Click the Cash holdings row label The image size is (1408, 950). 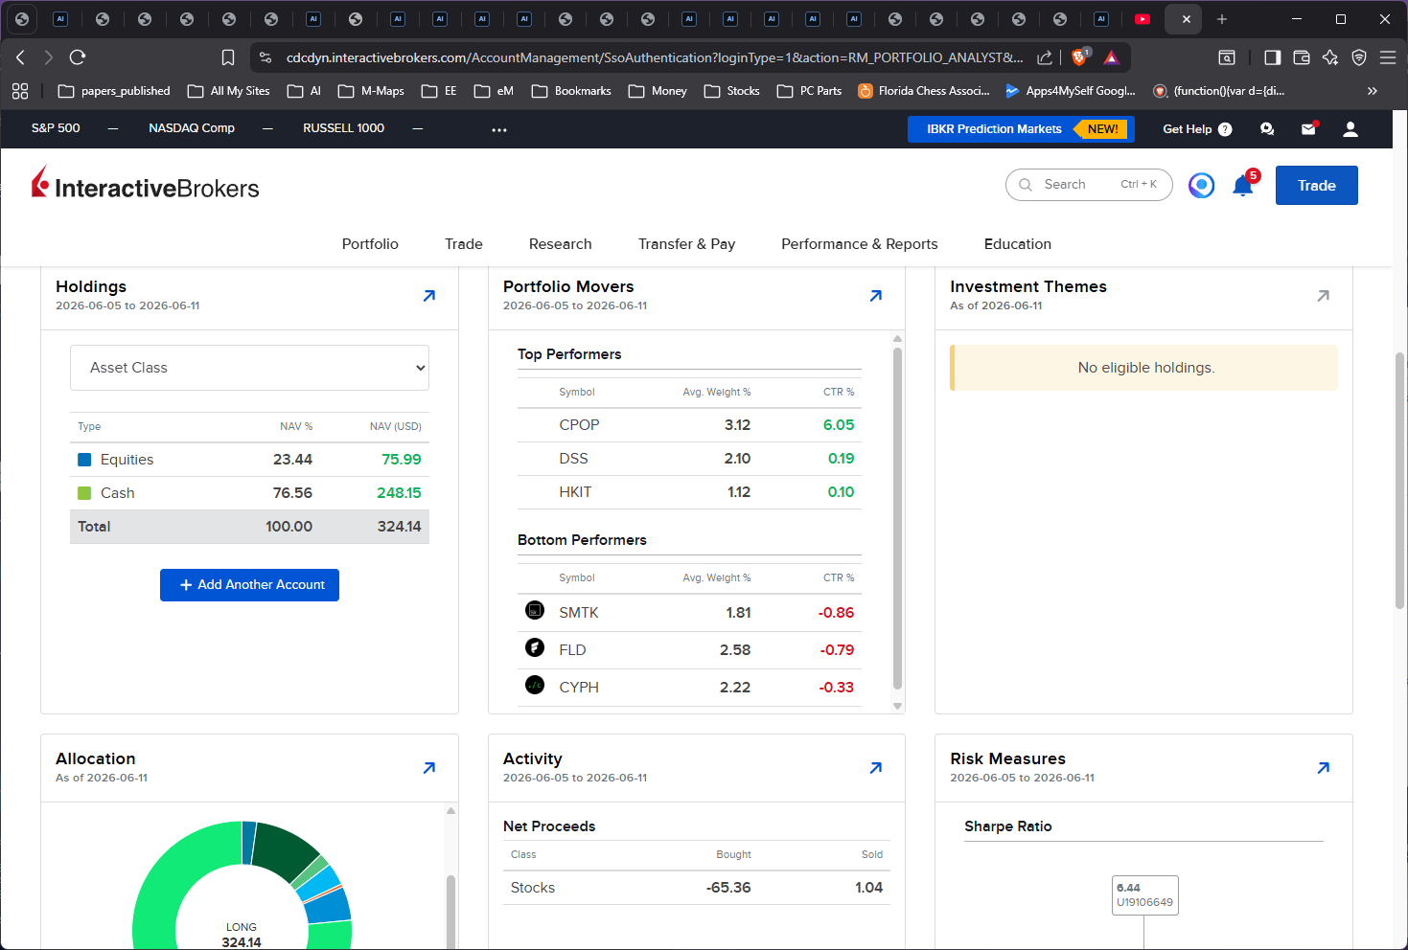[x=117, y=493]
